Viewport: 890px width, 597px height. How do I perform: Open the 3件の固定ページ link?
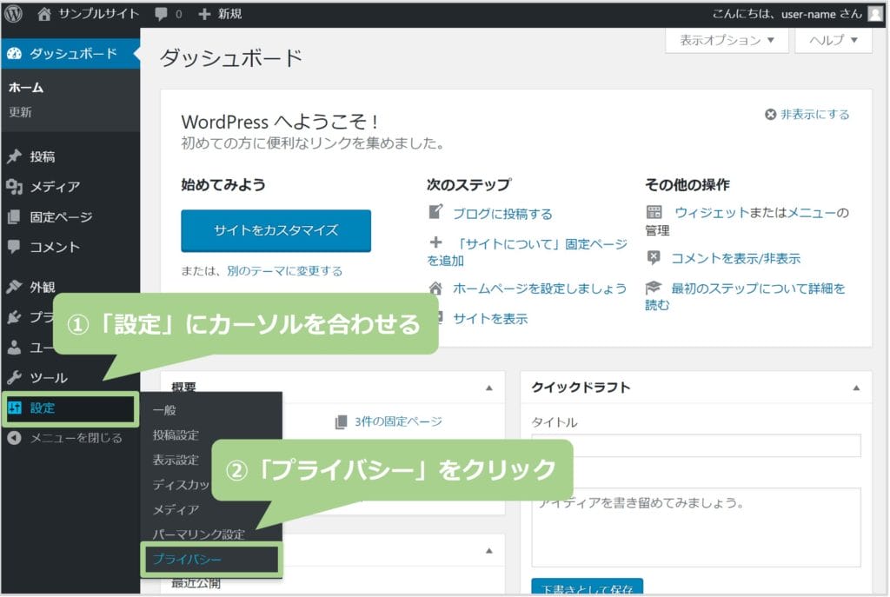pos(398,421)
